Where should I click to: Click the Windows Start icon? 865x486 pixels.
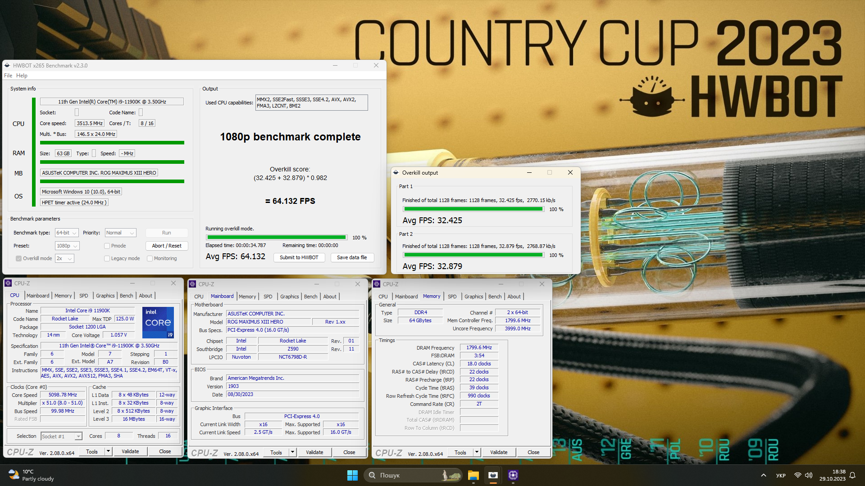[x=352, y=475]
